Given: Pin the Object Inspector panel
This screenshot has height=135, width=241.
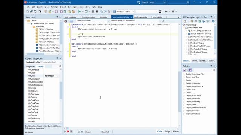Looking at the screenshot, I should point(57,58).
